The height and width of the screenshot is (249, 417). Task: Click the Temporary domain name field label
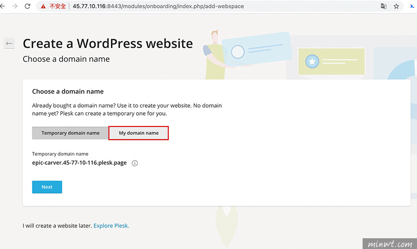click(60, 154)
